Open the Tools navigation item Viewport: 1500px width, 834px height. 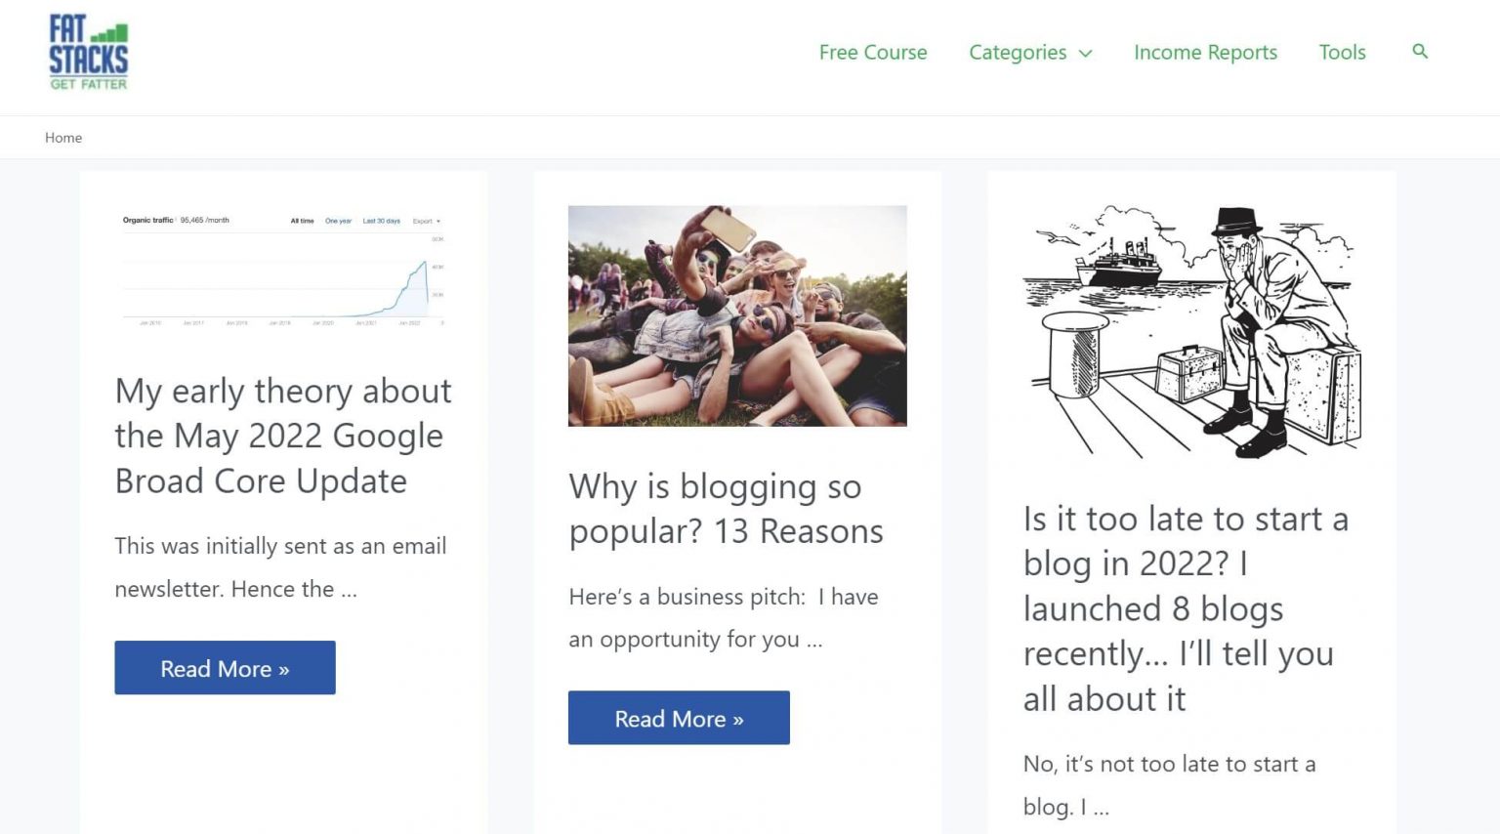[x=1342, y=53]
